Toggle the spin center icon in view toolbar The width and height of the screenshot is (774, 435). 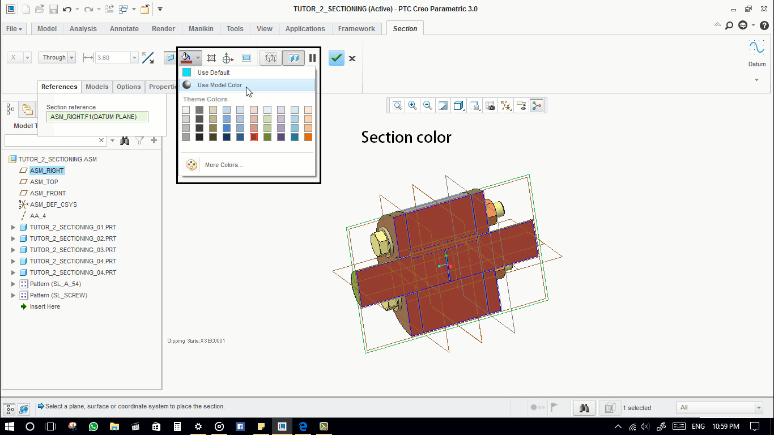pyautogui.click(x=537, y=105)
